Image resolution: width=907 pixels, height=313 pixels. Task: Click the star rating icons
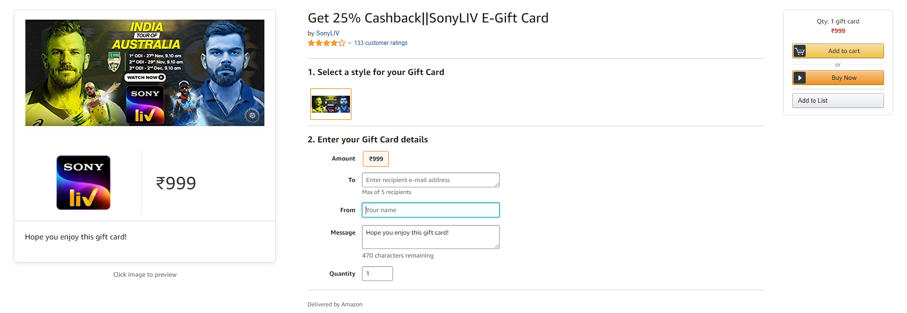[x=327, y=43]
